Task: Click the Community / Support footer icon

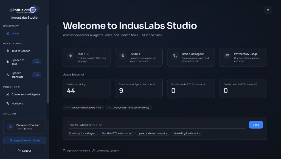Action: (93, 151)
